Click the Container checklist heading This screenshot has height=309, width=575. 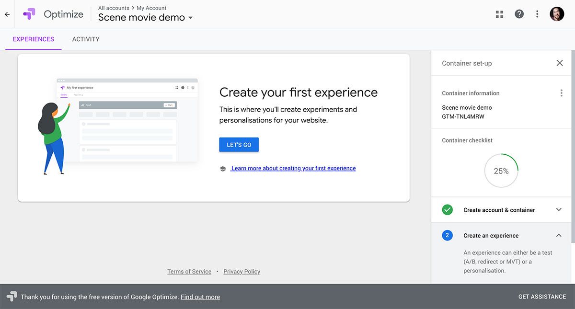pos(467,140)
